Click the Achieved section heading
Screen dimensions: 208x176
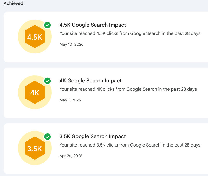(14, 3)
